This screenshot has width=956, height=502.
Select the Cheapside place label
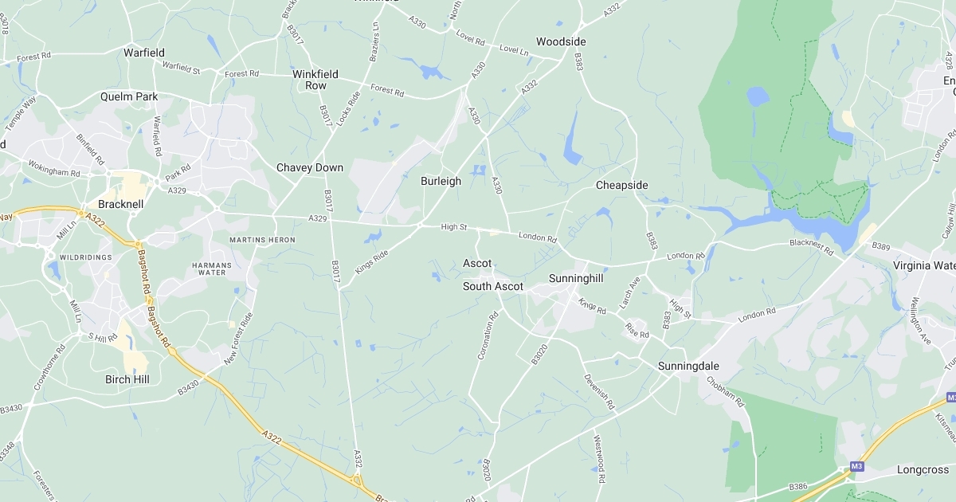click(x=622, y=185)
